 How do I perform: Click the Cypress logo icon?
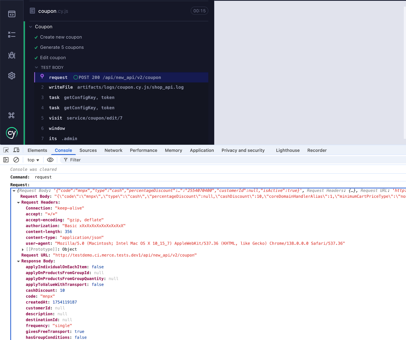pos(12,133)
